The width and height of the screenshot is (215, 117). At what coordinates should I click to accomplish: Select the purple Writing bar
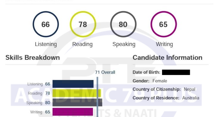pos(73,112)
